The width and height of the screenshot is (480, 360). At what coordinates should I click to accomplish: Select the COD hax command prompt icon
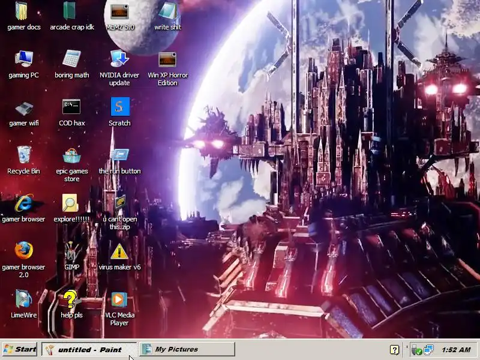(71, 107)
